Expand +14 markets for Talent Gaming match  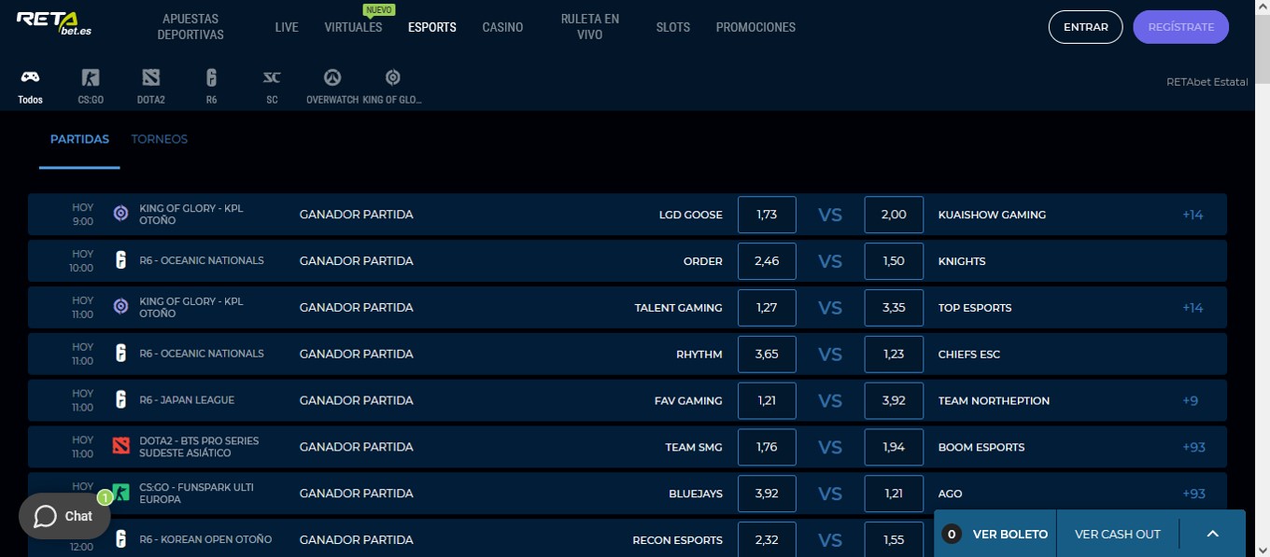click(x=1192, y=308)
